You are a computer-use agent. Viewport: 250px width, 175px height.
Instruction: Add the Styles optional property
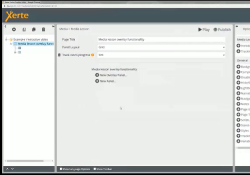pyautogui.click(x=238, y=130)
